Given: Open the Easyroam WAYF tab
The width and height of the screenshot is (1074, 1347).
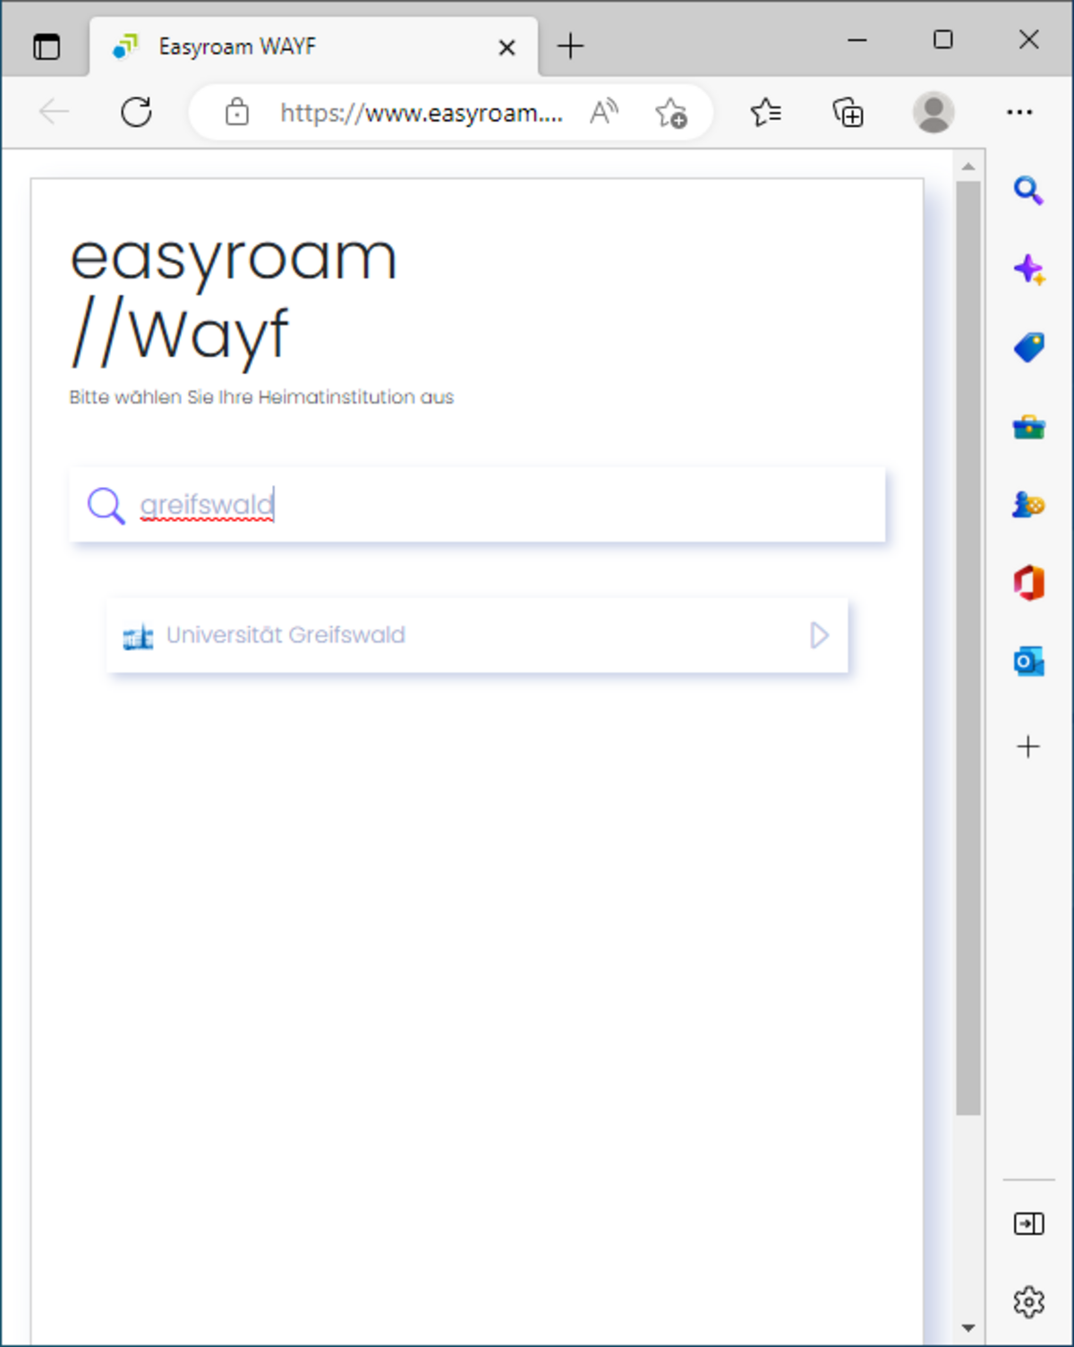Looking at the screenshot, I should 295,47.
